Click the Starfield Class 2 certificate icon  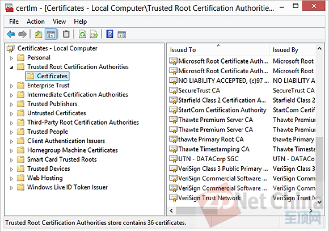tap(173, 100)
